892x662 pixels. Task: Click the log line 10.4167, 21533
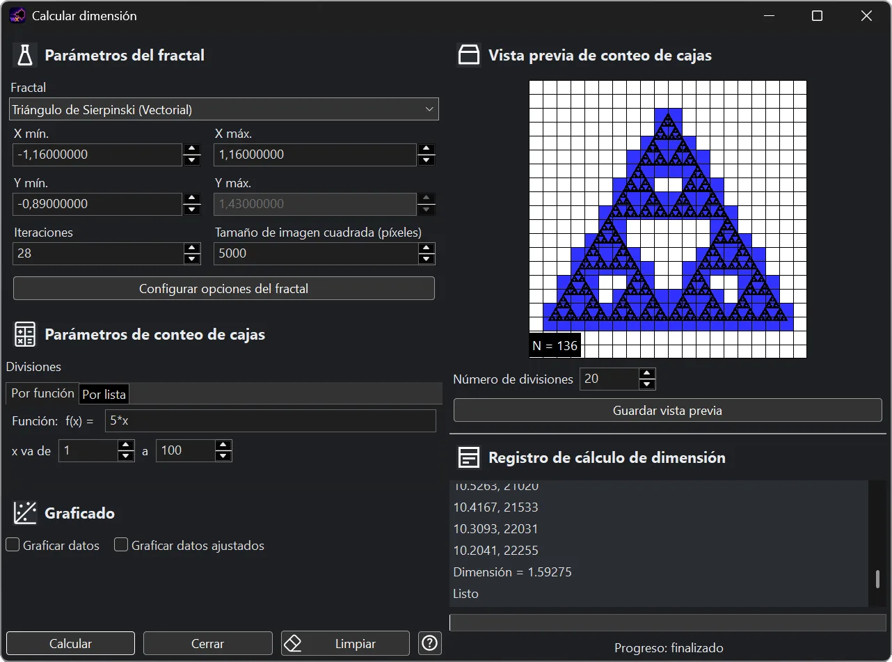tap(495, 507)
